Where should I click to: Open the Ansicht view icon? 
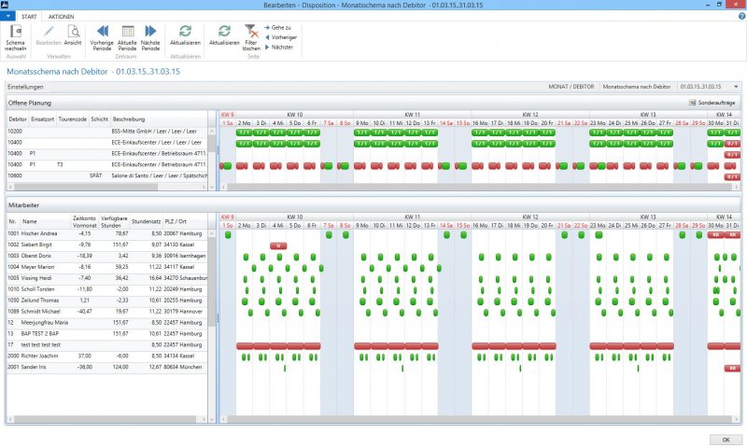click(73, 32)
